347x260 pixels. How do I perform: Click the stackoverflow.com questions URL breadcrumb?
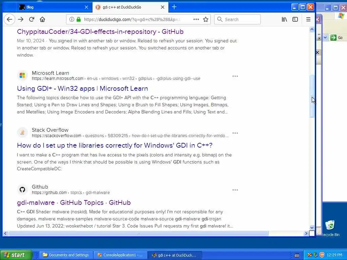(x=130, y=135)
